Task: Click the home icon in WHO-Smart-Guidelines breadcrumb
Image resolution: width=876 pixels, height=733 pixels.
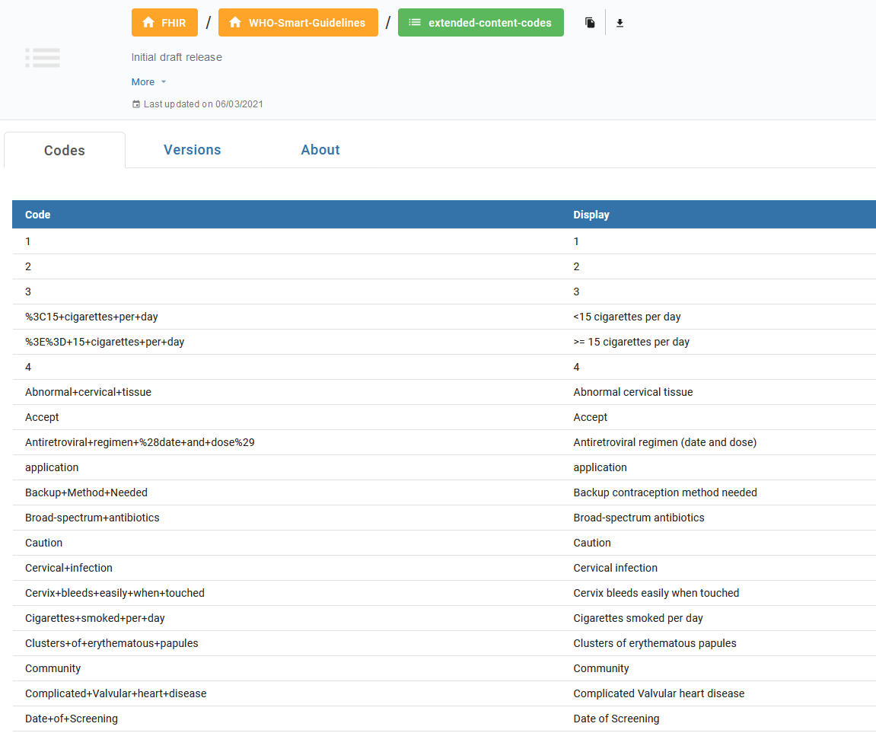Action: [x=235, y=22]
